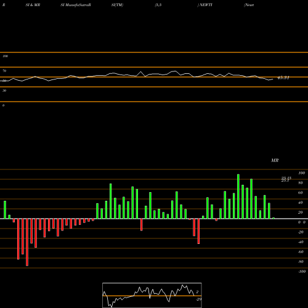Click the MR axis label -100
This screenshot has width=308, height=308.
pyautogui.click(x=302, y=272)
